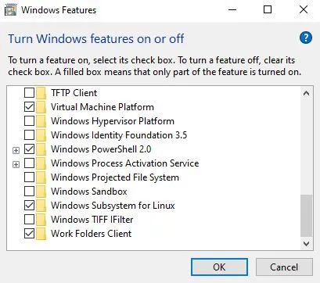Confirm changes with the OK button

click(x=219, y=267)
